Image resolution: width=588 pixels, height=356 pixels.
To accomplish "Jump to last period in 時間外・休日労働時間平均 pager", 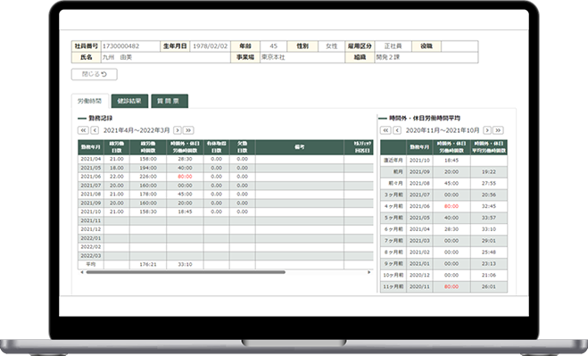I will click(498, 130).
